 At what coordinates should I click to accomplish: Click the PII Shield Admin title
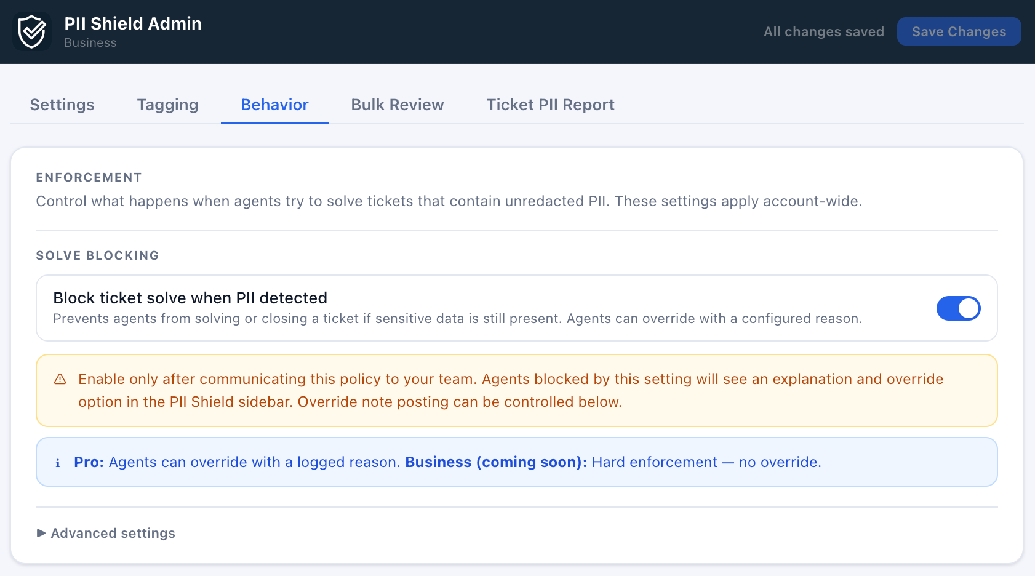click(133, 23)
